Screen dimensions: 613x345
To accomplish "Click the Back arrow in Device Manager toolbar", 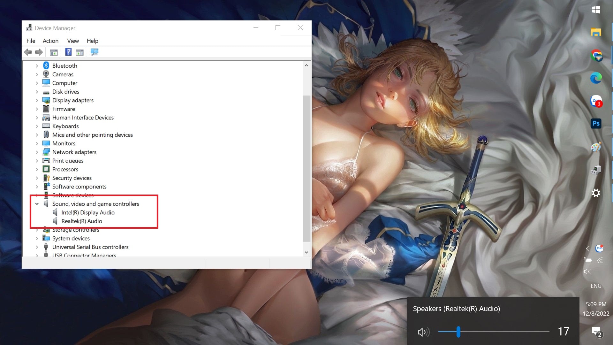I will pos(28,52).
